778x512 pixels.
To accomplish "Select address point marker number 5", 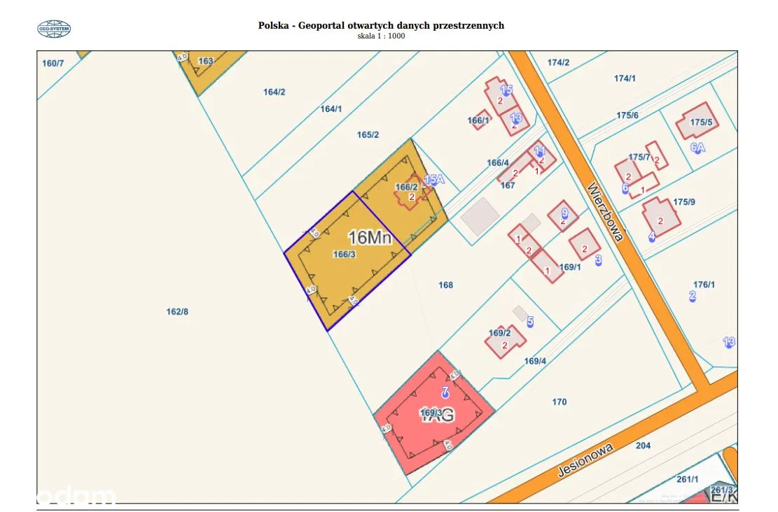I will pyautogui.click(x=530, y=322).
